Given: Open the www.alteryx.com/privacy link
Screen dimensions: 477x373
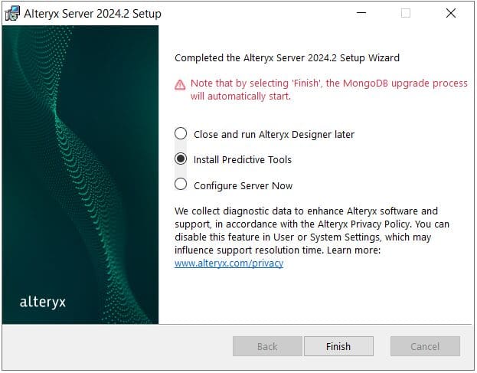Looking at the screenshot, I should (x=229, y=263).
